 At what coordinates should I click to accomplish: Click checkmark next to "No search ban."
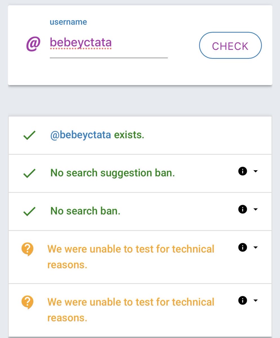pyautogui.click(x=29, y=211)
